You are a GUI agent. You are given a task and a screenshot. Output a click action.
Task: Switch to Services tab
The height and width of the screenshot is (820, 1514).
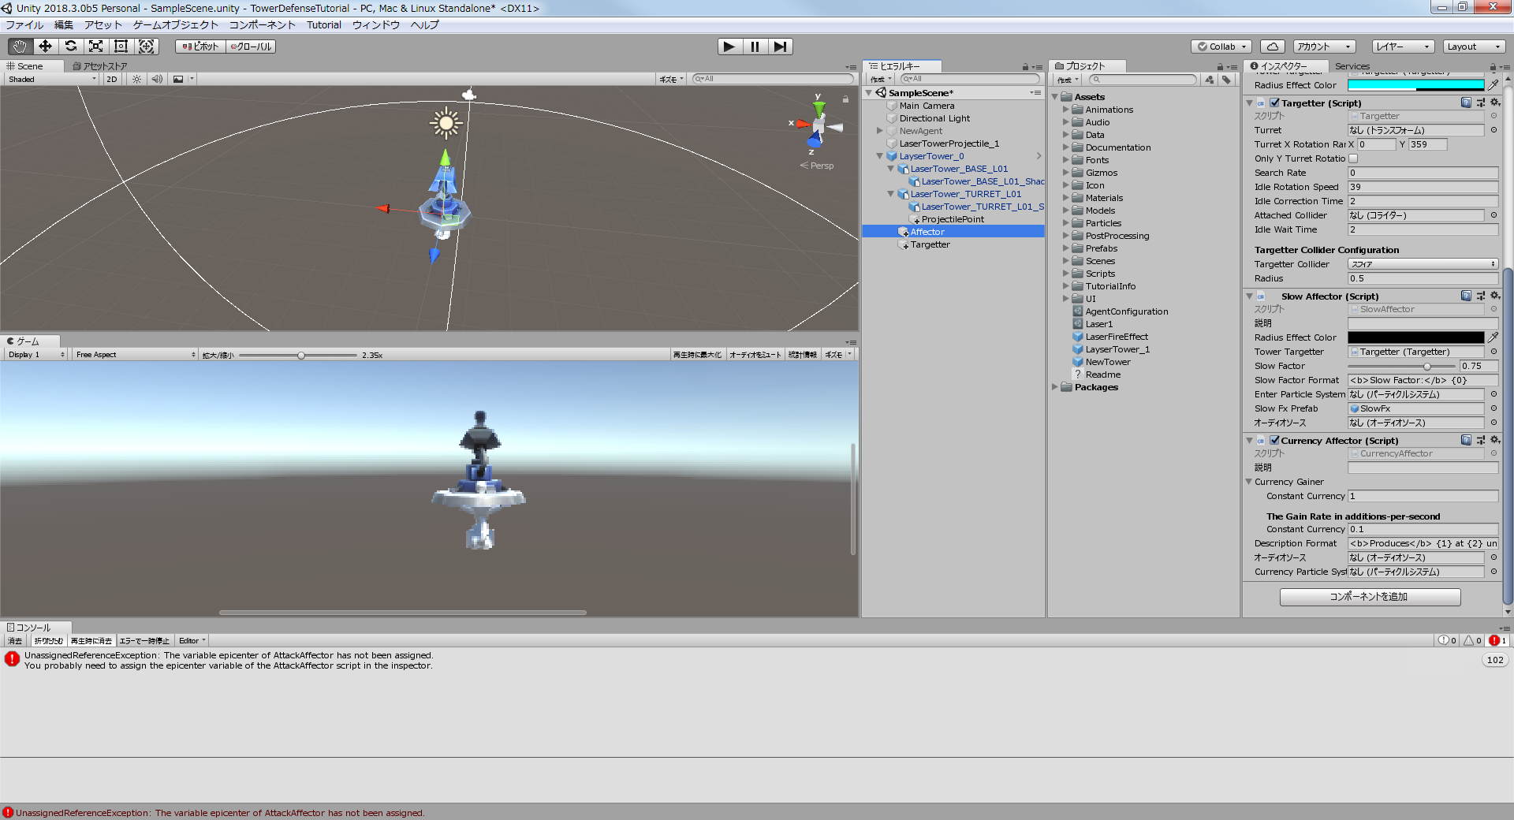pyautogui.click(x=1352, y=66)
